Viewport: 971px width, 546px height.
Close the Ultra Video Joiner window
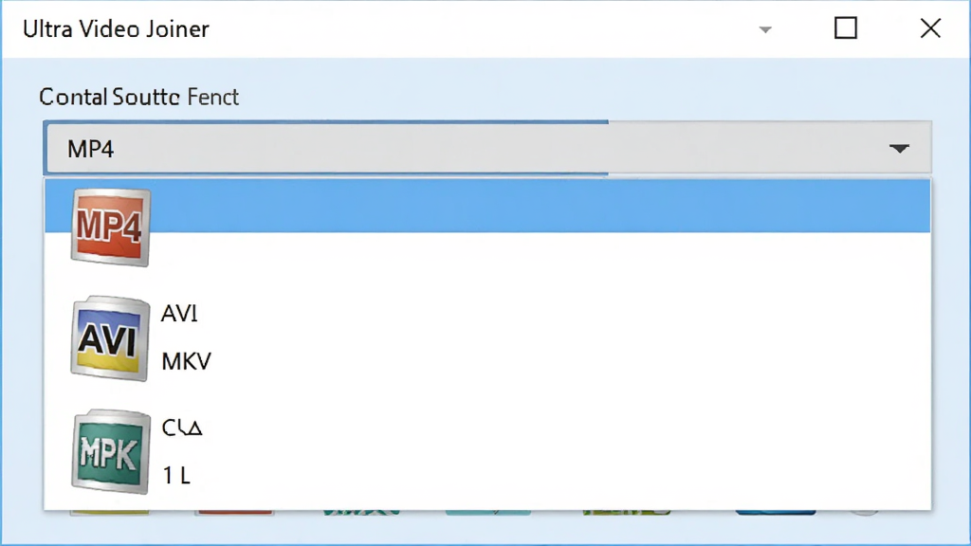(x=930, y=28)
